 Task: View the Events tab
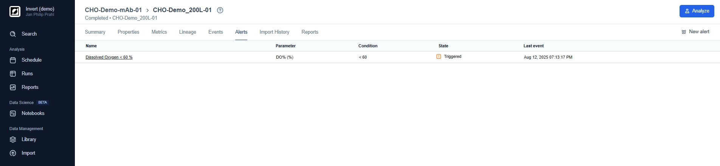click(x=216, y=32)
